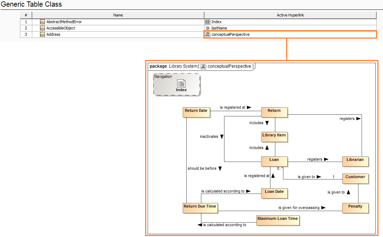Click the should be before association label
Image resolution: width=383 pixels, height=237 pixels.
point(202,168)
